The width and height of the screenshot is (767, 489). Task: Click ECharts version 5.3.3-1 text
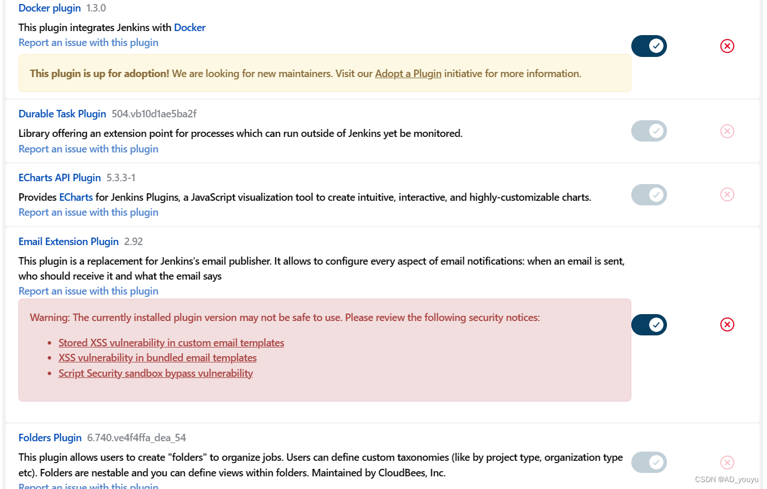tap(121, 178)
